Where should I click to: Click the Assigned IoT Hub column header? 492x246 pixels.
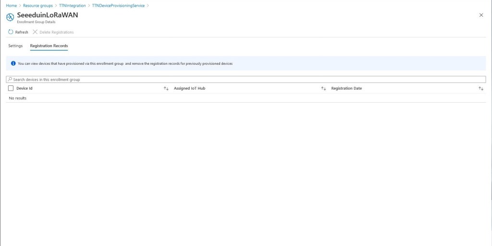189,89
